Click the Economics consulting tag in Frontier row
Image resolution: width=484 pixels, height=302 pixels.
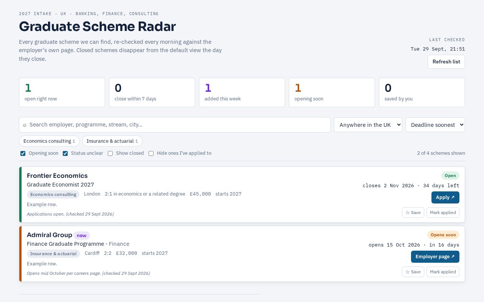[53, 194]
